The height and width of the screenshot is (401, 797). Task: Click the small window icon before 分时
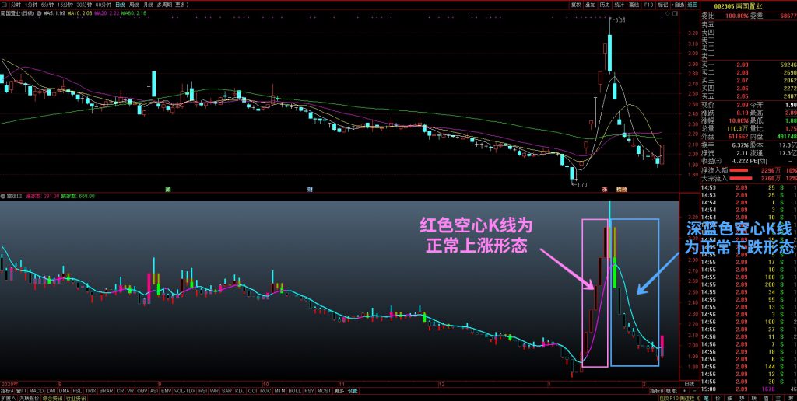(4, 5)
